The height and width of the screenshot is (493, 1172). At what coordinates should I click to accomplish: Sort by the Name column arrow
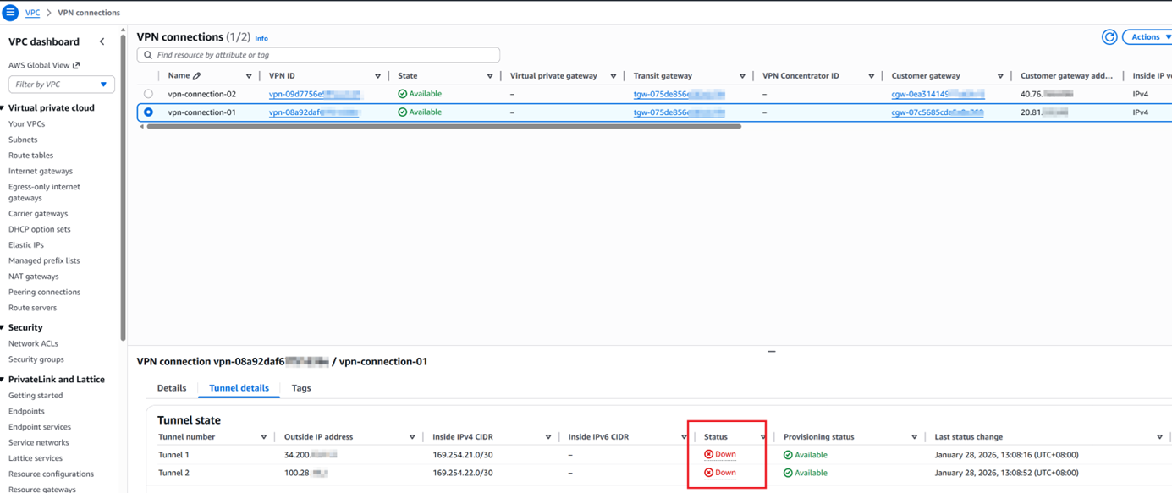click(x=249, y=76)
